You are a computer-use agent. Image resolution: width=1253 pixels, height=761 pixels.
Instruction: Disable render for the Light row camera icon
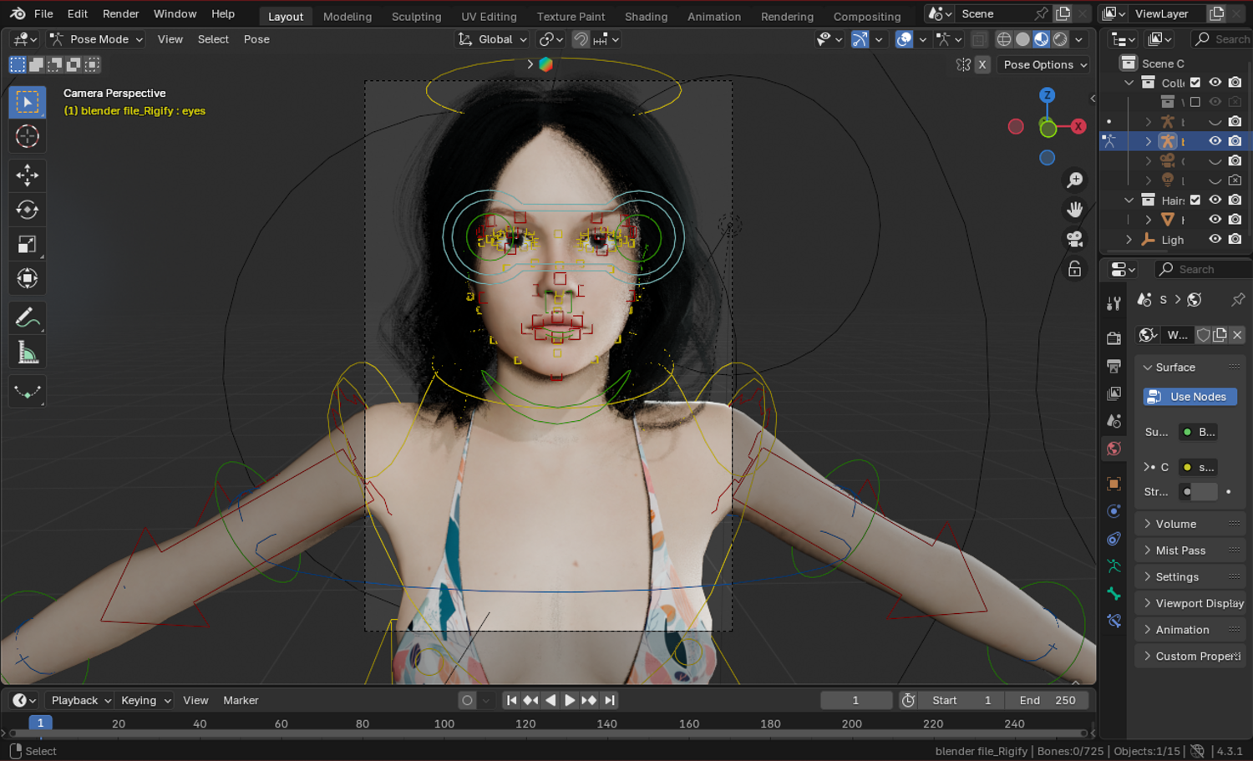pos(1235,239)
